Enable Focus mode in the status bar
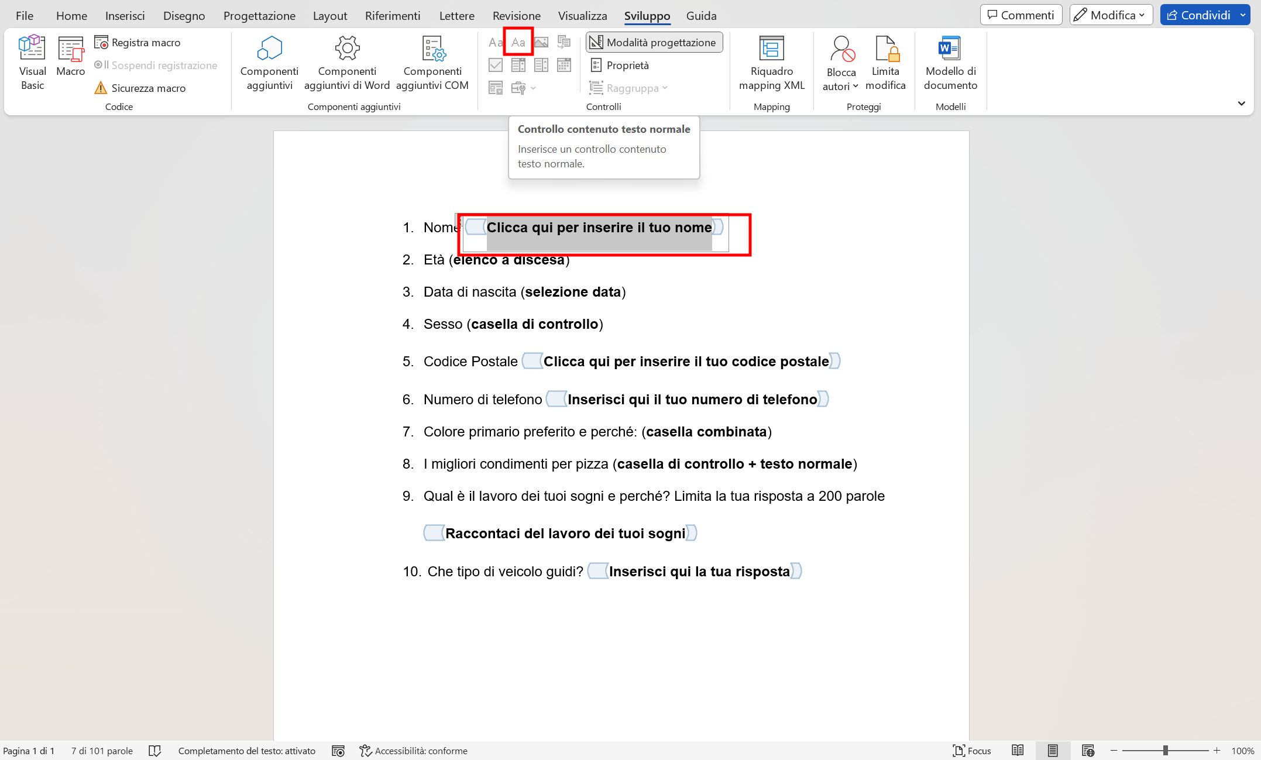The height and width of the screenshot is (760, 1261). 971,751
